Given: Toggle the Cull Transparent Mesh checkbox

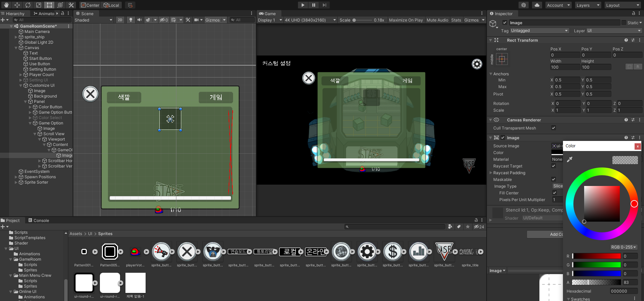Looking at the screenshot, I should [x=554, y=128].
